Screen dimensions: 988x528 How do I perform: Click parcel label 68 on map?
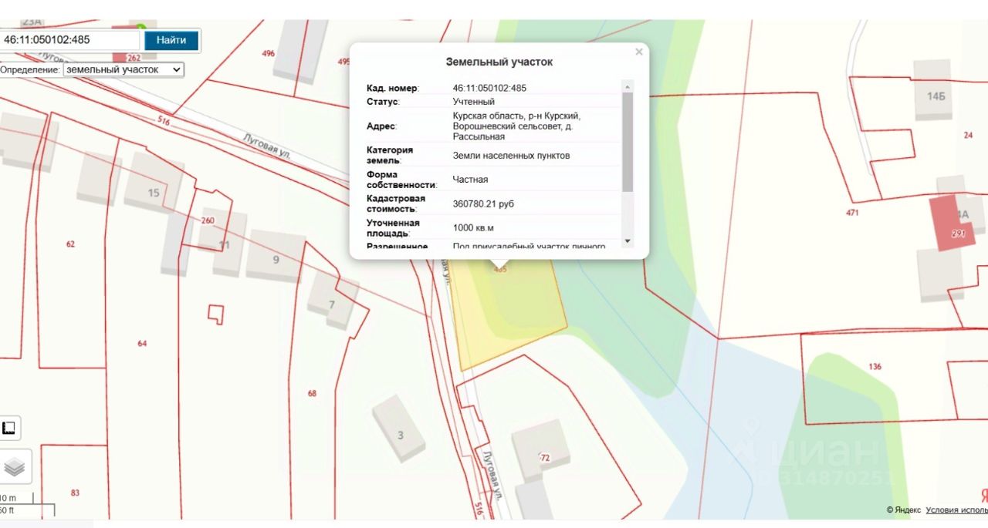pos(312,394)
